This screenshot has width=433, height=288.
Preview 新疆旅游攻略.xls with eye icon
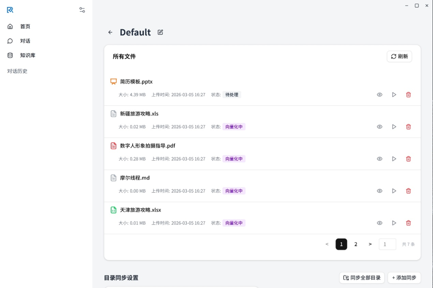click(x=380, y=127)
